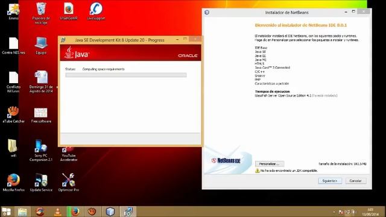Open the Domingo 31 de Agosto de 2014 document
The height and width of the screenshot is (217, 386).
point(41,82)
